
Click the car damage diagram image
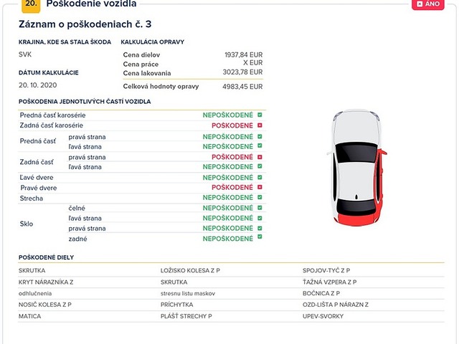click(356, 168)
